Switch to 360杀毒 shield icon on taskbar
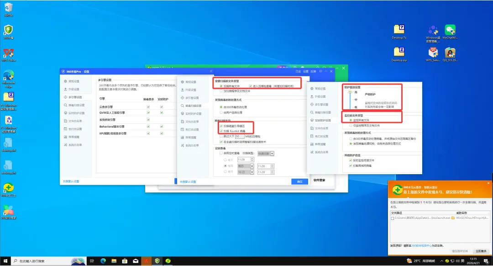Image resolution: width=493 pixels, height=266 pixels. [157, 261]
